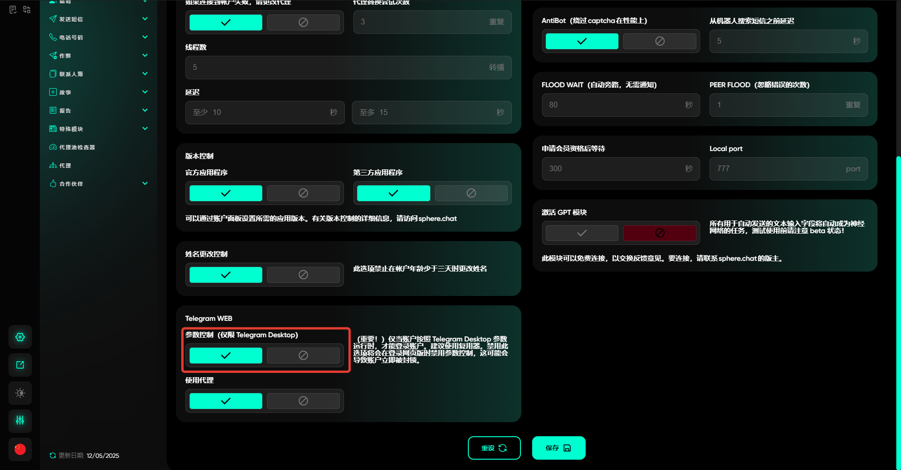Screen dimensions: 901x470
Task: Expand the 联系人簿 chevron in sidebar
Action: point(145,74)
